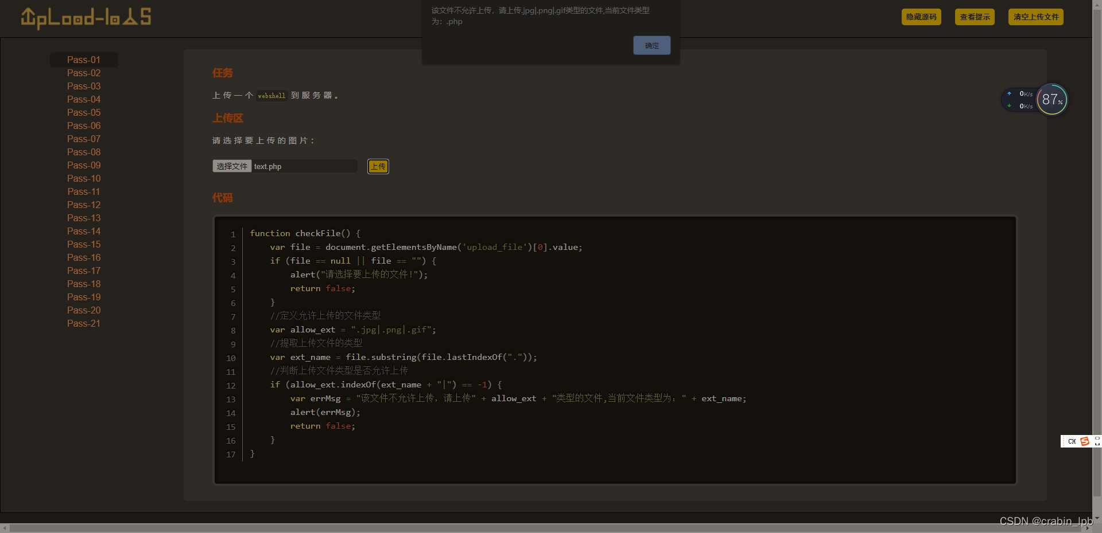Click the 代码 heading
This screenshot has height=533, width=1102.
coord(223,198)
